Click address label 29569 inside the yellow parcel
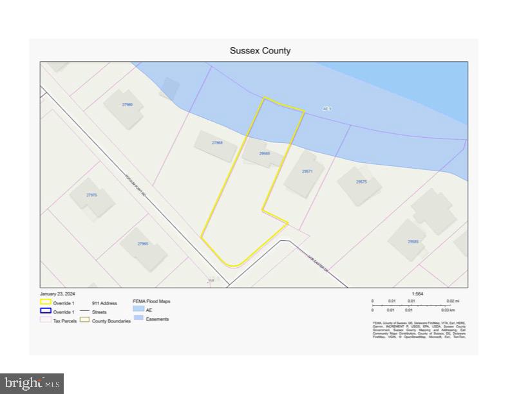This screenshot has height=394, width=510. tap(265, 153)
